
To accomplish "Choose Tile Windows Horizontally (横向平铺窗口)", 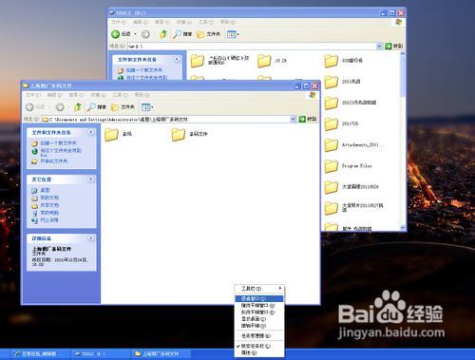I will pyautogui.click(x=259, y=306).
